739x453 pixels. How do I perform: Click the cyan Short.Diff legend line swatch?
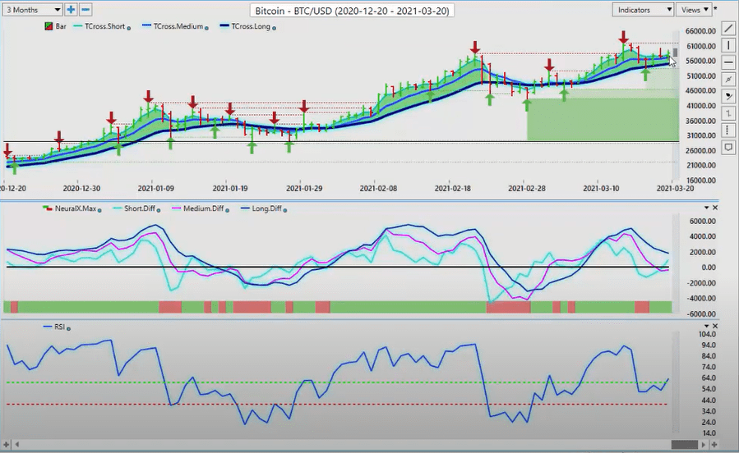point(118,208)
